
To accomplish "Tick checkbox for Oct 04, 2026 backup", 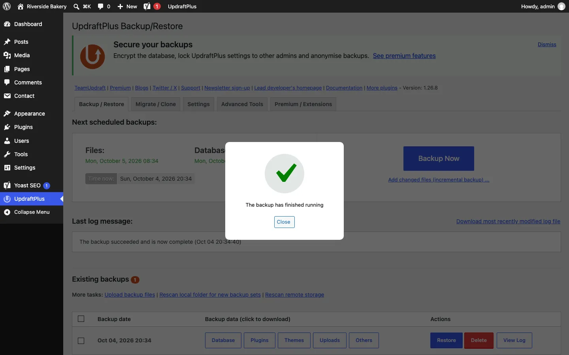I will click(x=81, y=340).
